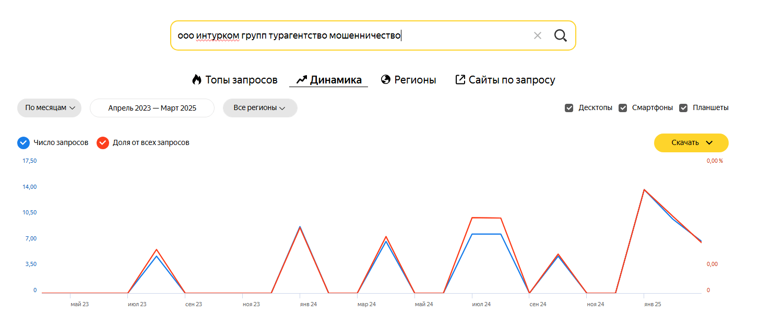Open the По месяцам grouping dropdown
The image size is (759, 326).
(x=50, y=108)
